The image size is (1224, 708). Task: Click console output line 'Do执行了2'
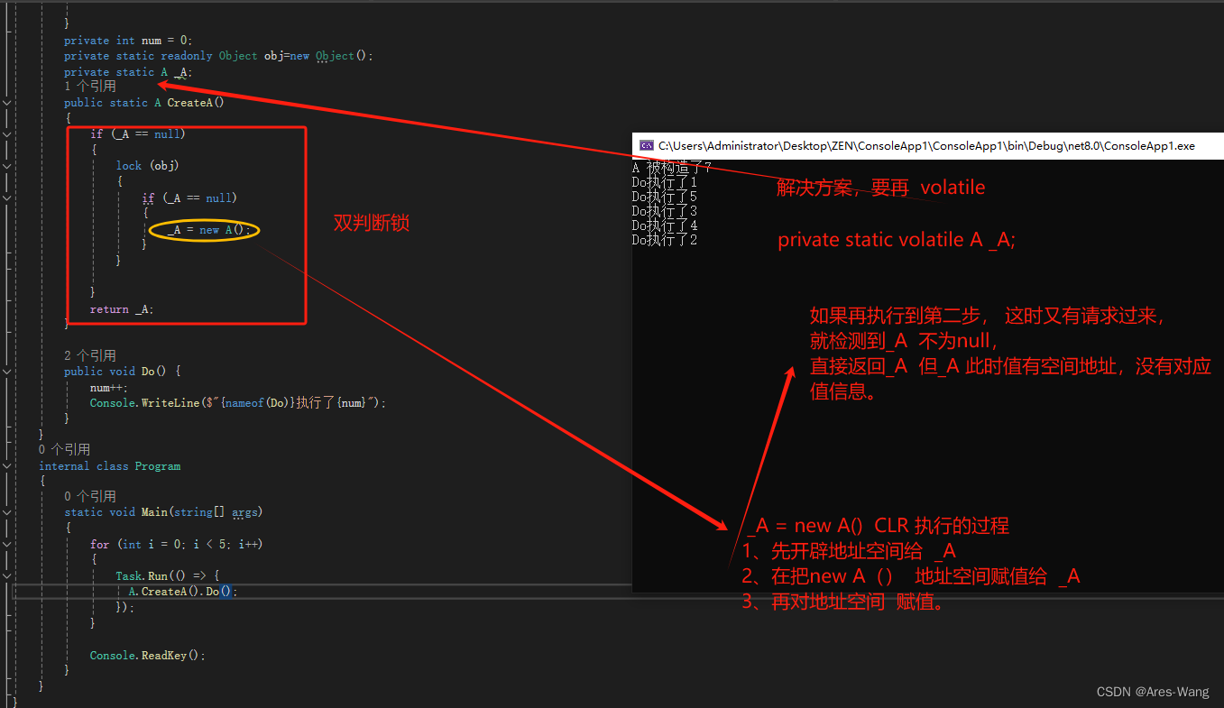(665, 240)
